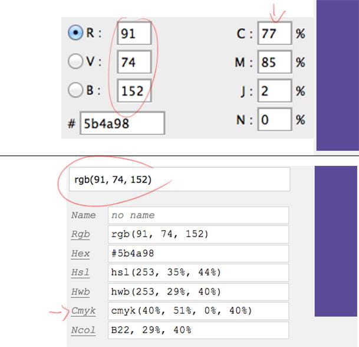Select the R radio button
This screenshot has width=359, height=347.
coord(75,32)
